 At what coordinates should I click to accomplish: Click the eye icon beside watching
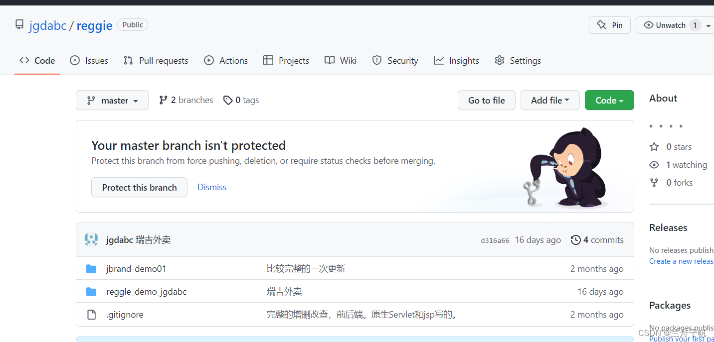(x=654, y=165)
